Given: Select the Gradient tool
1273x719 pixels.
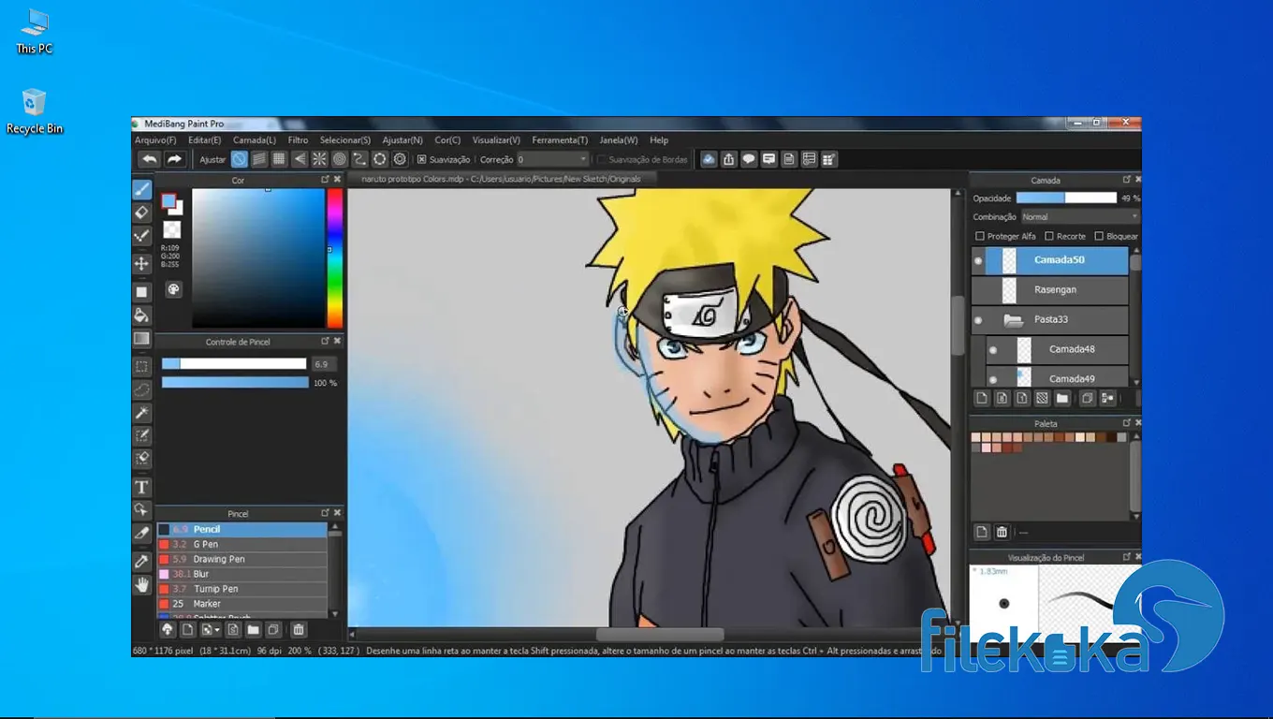Looking at the screenshot, I should coord(142,338).
